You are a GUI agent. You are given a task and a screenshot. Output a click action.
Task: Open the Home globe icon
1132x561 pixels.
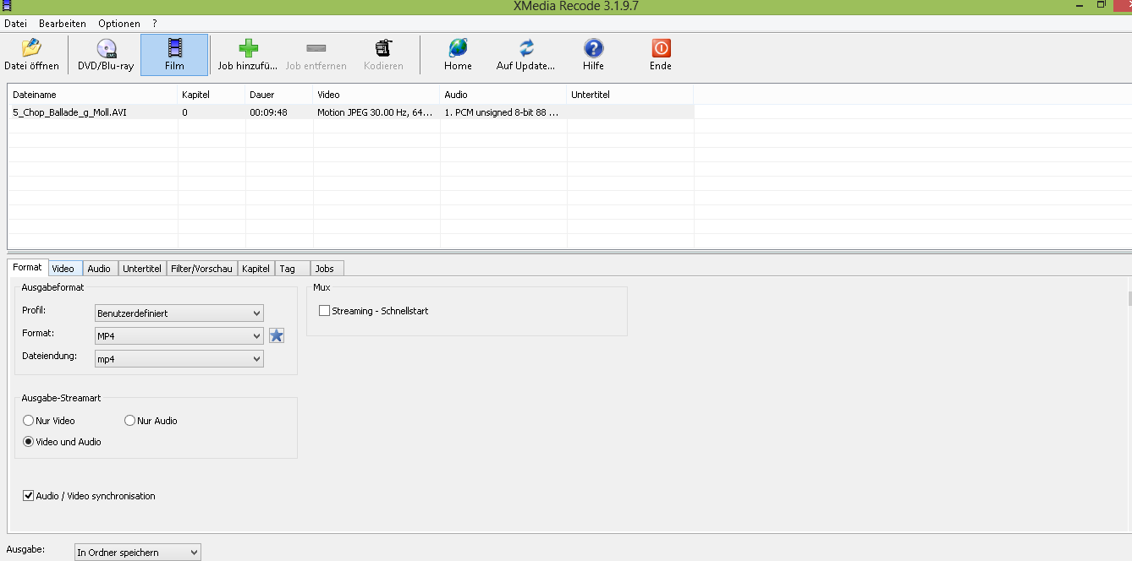458,48
